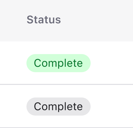Click the first row with green Complete status

click(66, 63)
